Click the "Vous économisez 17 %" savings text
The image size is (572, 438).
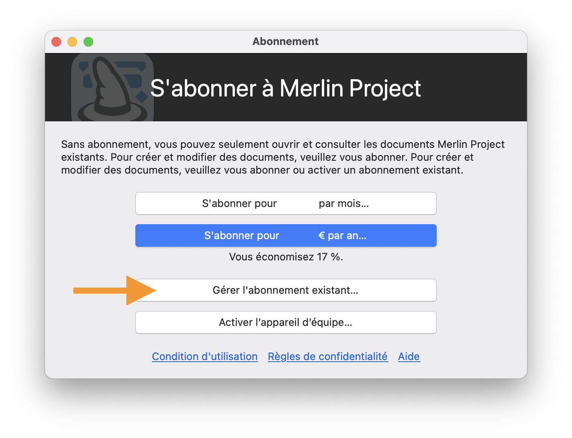click(286, 257)
